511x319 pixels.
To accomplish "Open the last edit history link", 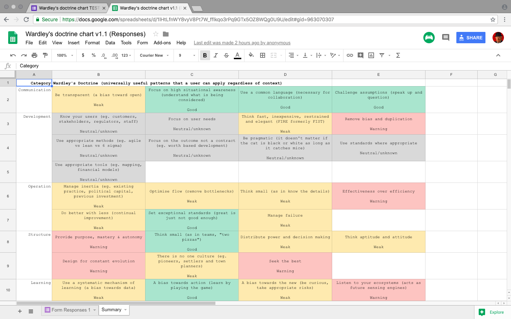I will coord(242,43).
